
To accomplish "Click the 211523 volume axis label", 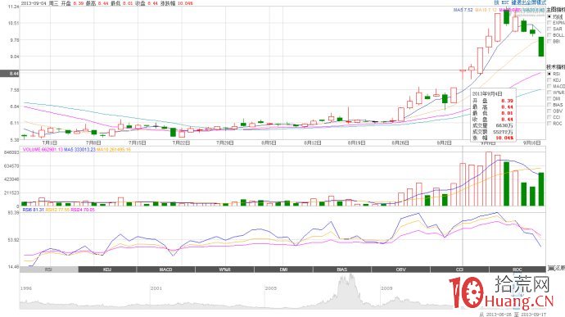I will pos(12,193).
